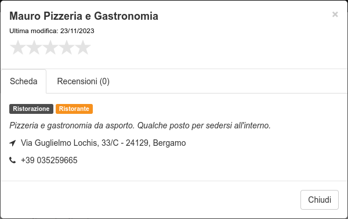Image resolution: width=348 pixels, height=219 pixels.
Task: Switch to the Scheda tab
Action: point(24,81)
